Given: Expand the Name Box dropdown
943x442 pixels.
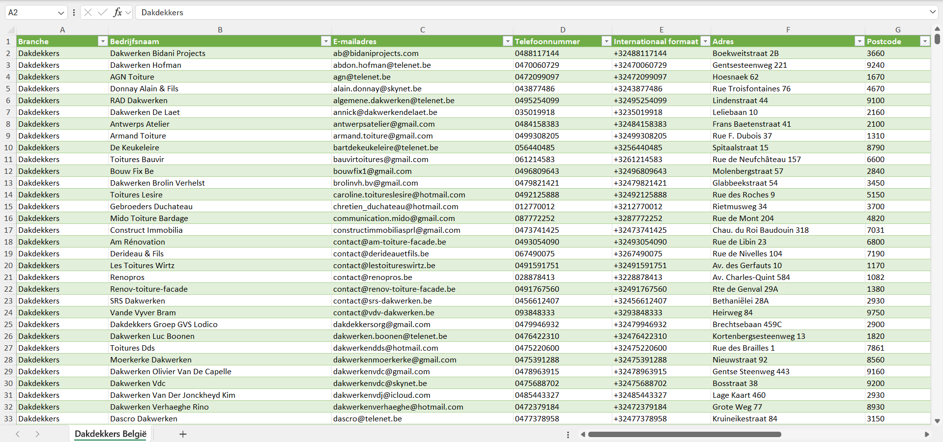Looking at the screenshot, I should pyautogui.click(x=61, y=13).
